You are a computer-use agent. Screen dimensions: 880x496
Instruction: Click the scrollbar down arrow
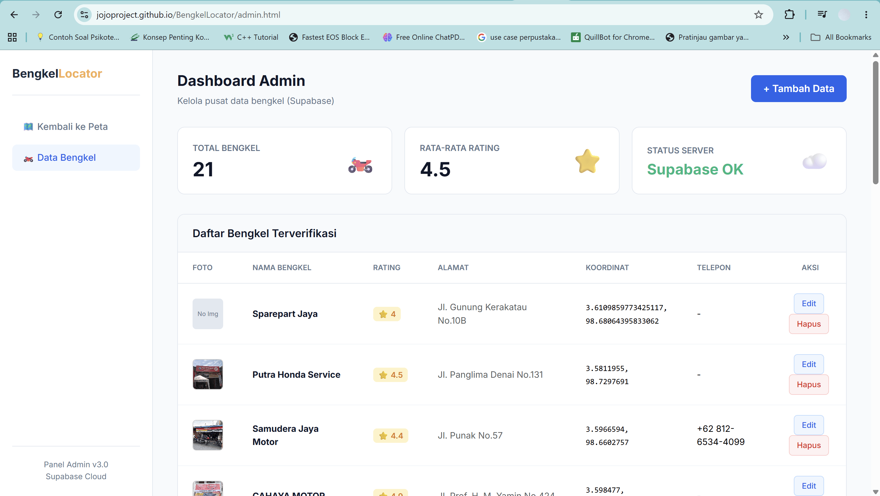point(875,492)
